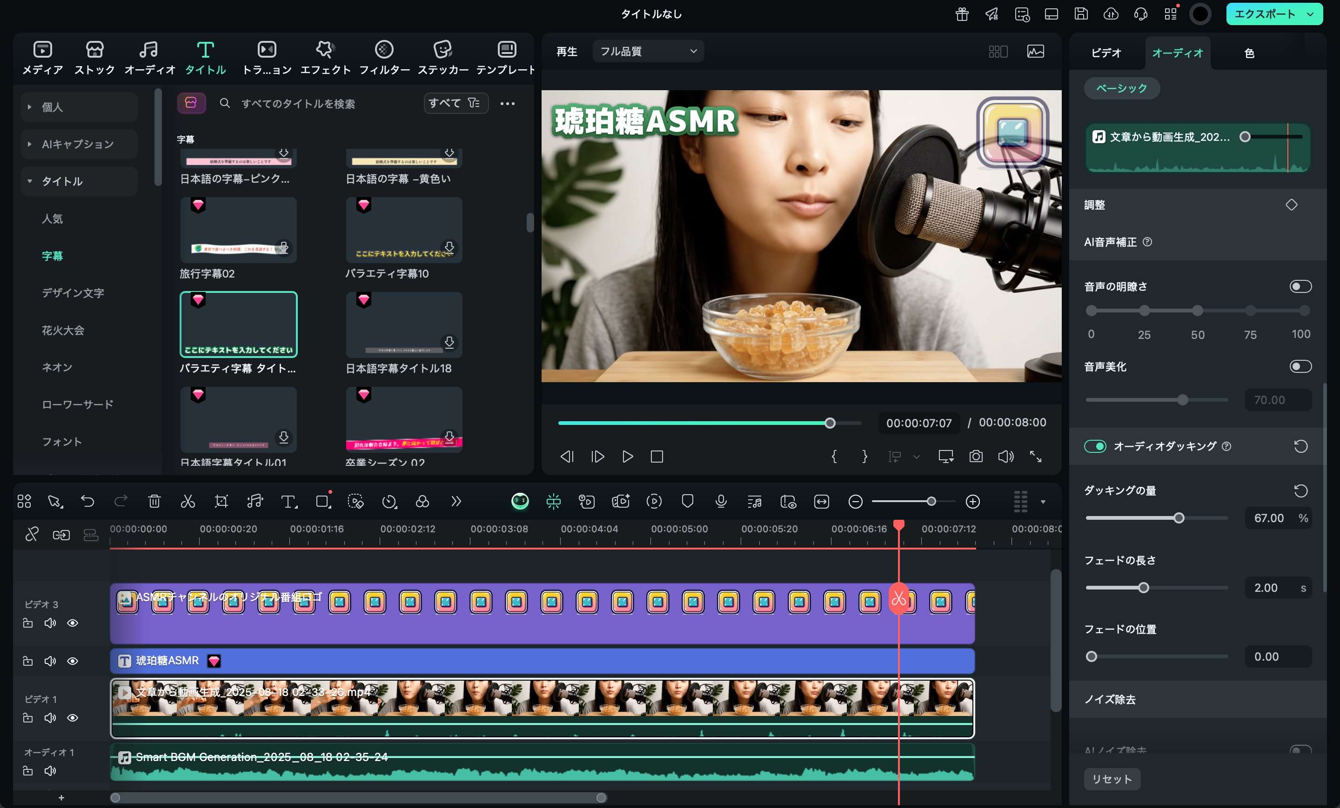Switch to the Audio library tab

point(149,58)
